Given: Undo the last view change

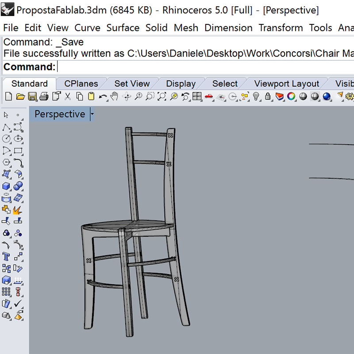Looking at the screenshot, I should tap(185, 96).
